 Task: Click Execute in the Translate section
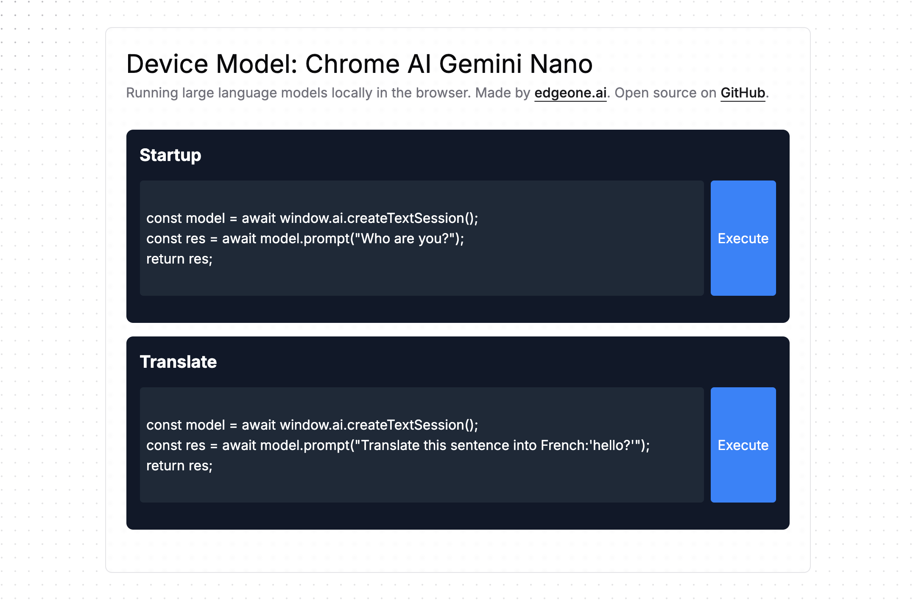coord(743,445)
